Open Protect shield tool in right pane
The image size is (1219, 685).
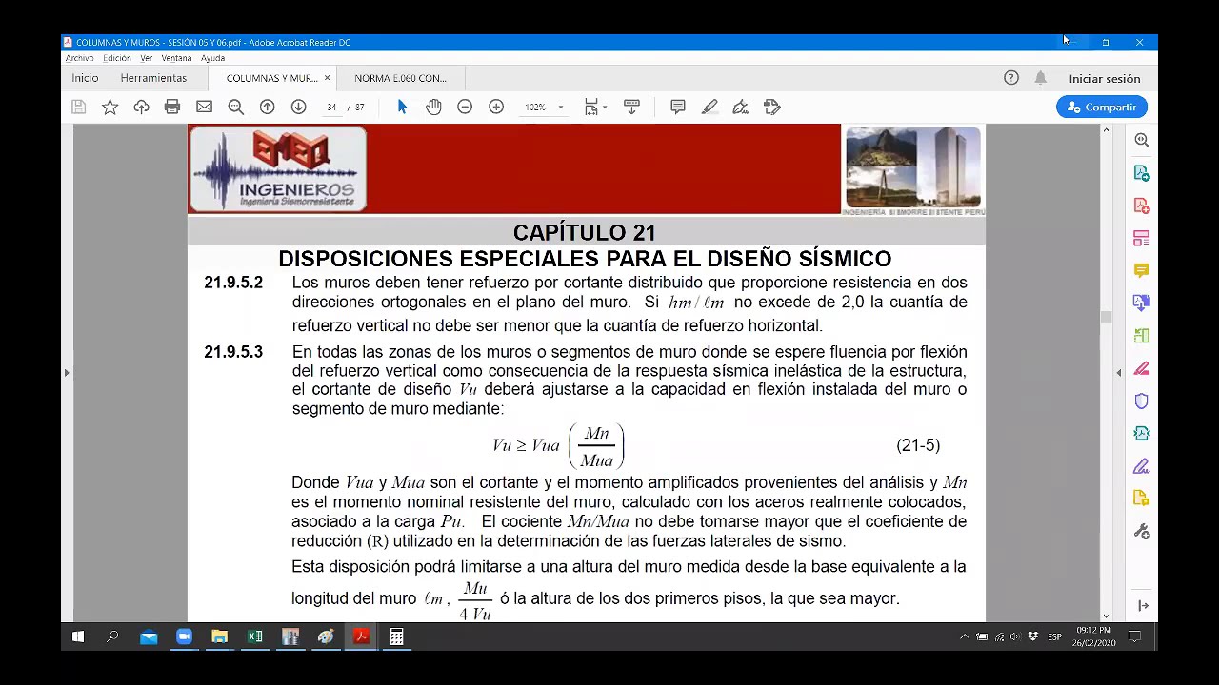click(x=1142, y=401)
